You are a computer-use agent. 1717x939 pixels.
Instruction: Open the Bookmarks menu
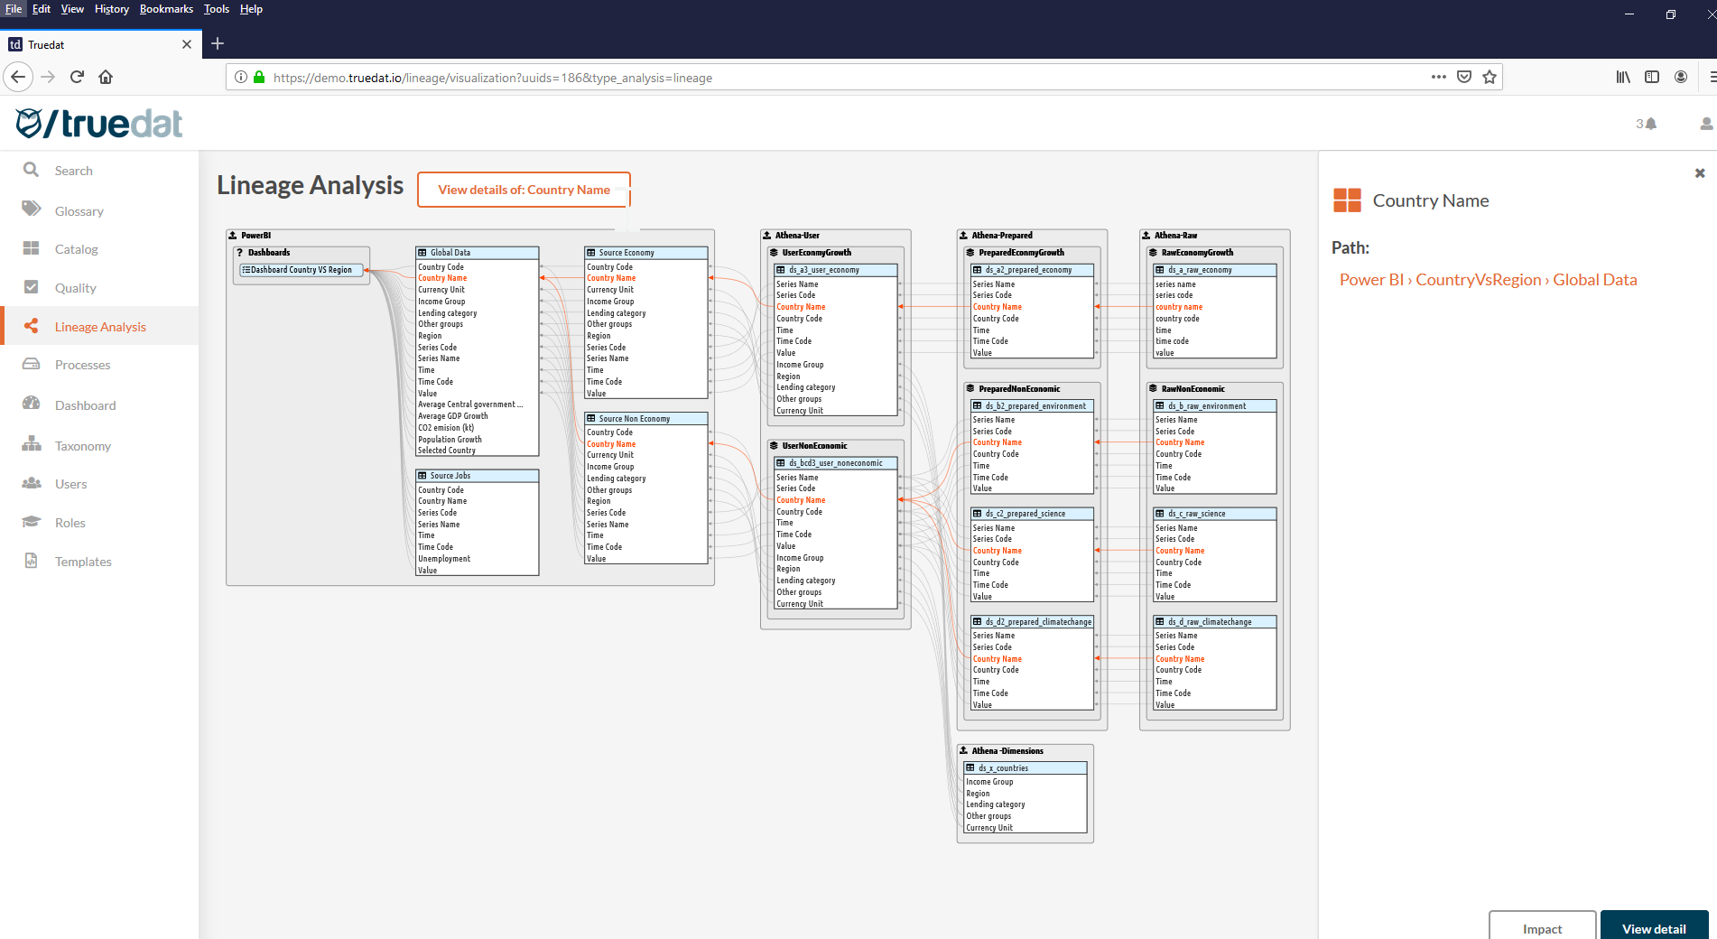click(166, 9)
